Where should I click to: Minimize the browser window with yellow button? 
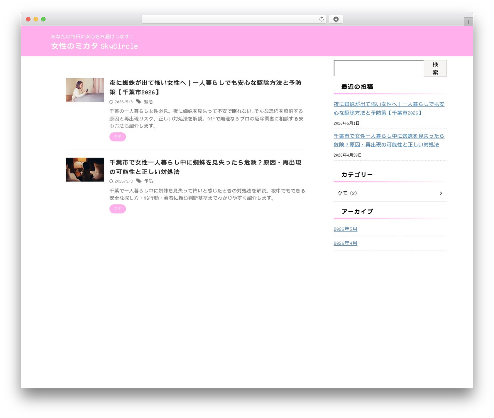pyautogui.click(x=36, y=19)
